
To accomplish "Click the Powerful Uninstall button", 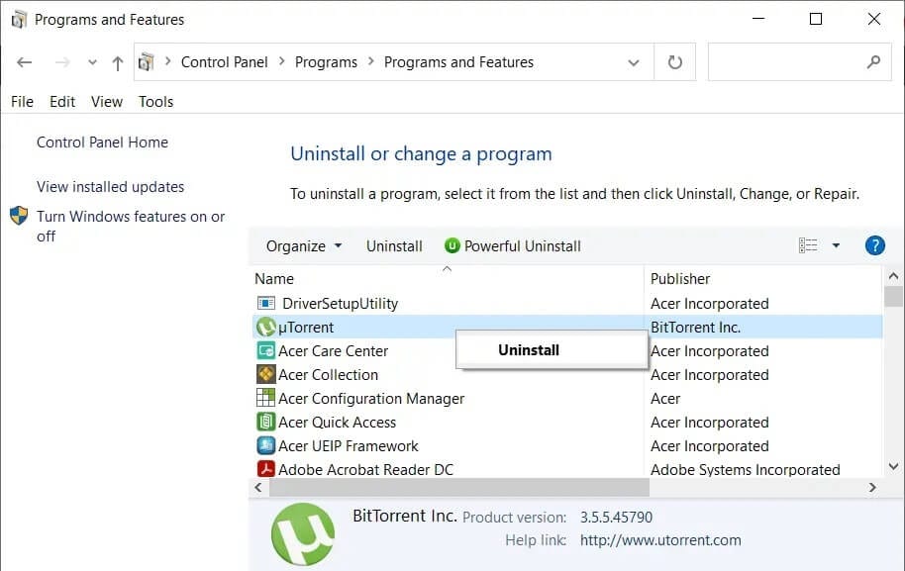I will (513, 246).
